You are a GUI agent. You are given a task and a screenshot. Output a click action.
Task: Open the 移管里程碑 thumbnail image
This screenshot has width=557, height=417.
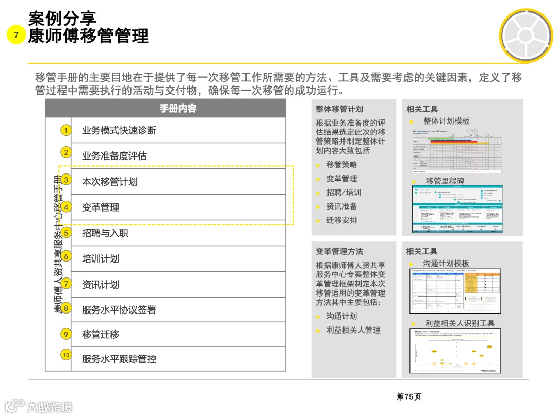coord(458,209)
